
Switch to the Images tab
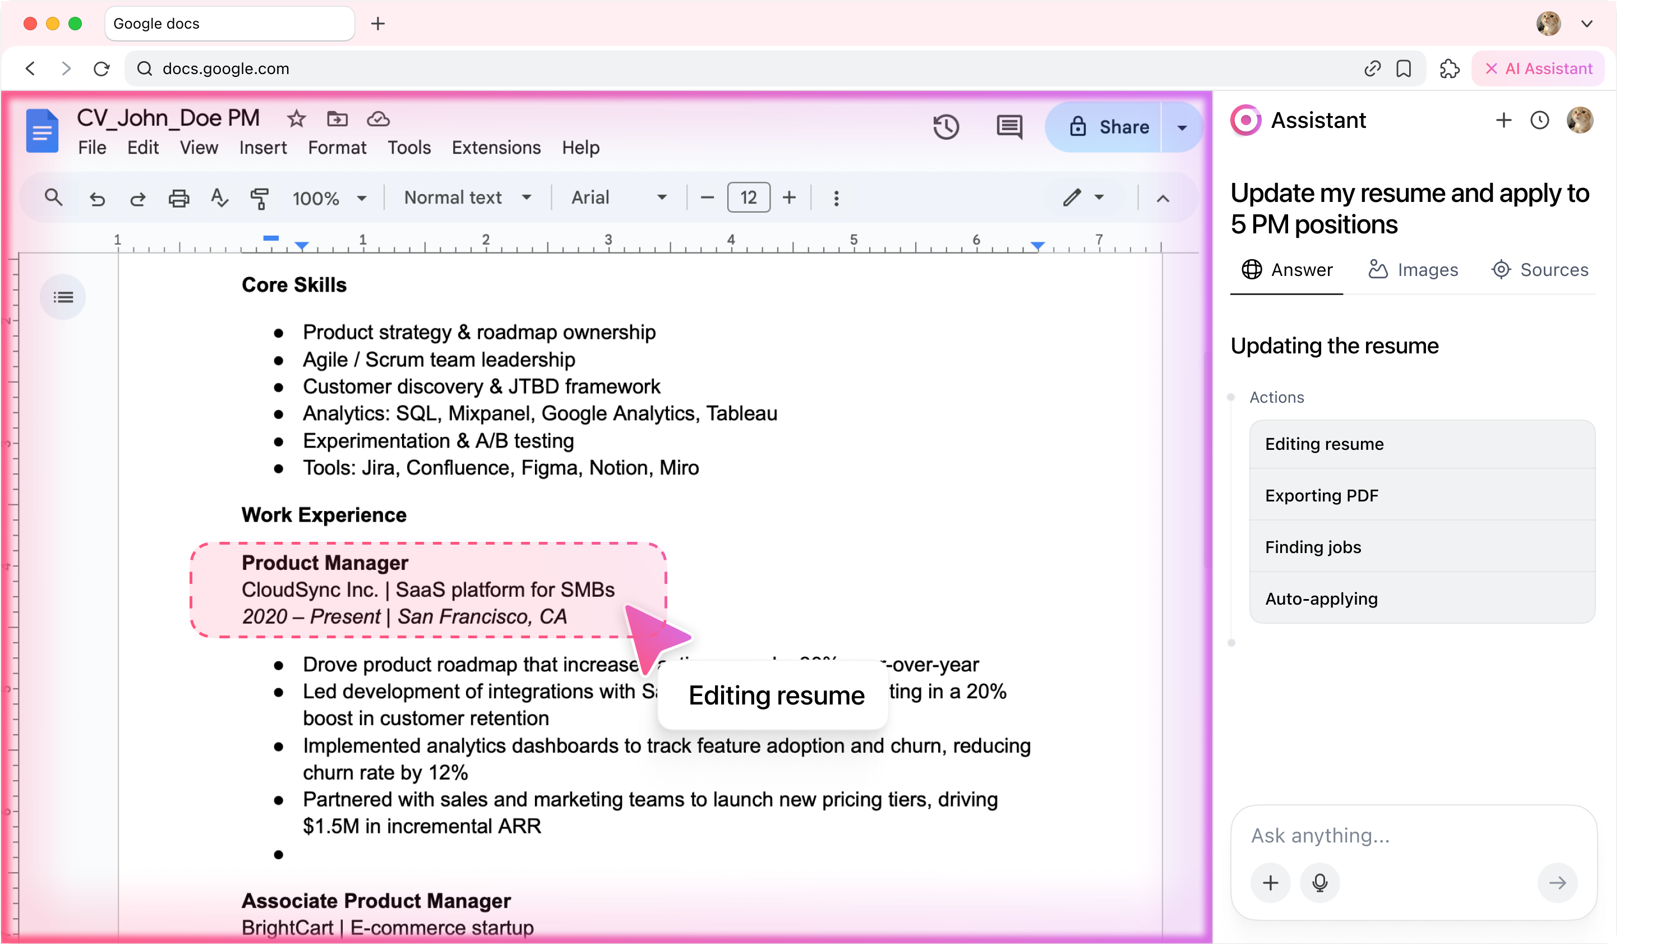click(x=1413, y=270)
